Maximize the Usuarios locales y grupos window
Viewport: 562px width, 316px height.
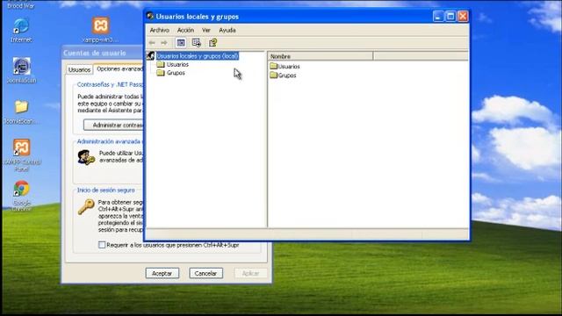[x=450, y=16]
